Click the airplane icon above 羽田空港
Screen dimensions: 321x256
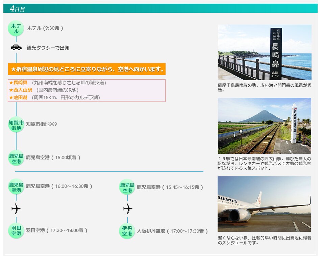16,209
